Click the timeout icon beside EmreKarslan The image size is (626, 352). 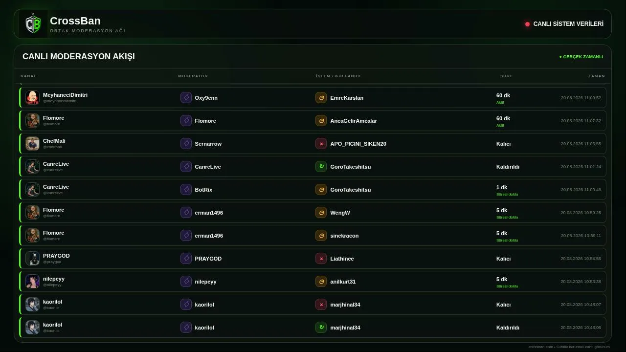(321, 98)
